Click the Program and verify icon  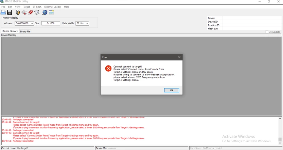(37, 12)
